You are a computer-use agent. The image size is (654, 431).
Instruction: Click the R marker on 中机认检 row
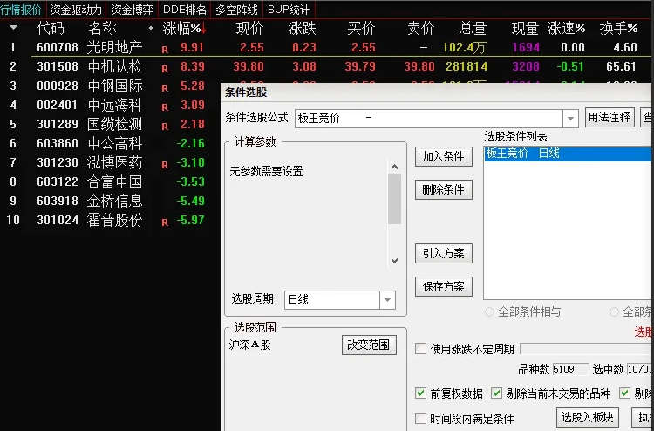[165, 69]
